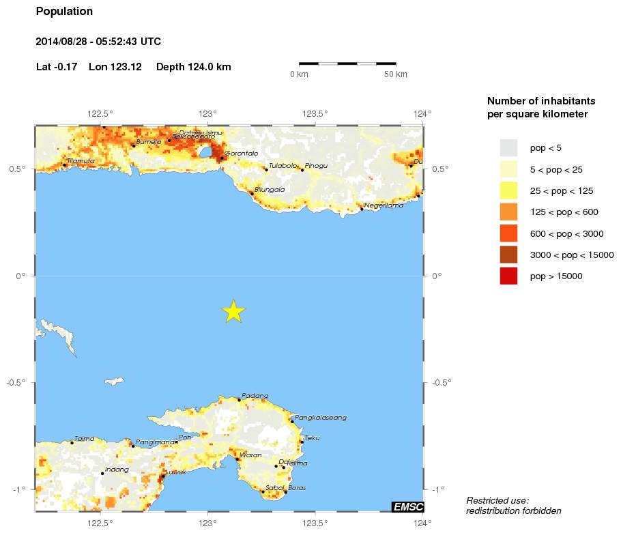
Task: Choose the red-orange '600 < pop < 3000' swatch
Action: pos(508,233)
